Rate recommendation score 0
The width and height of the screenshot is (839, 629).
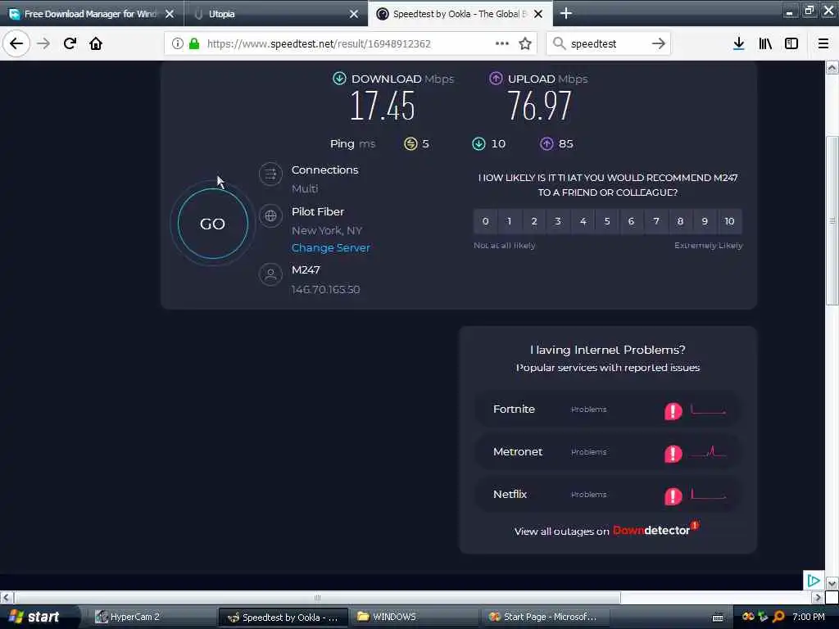[485, 221]
